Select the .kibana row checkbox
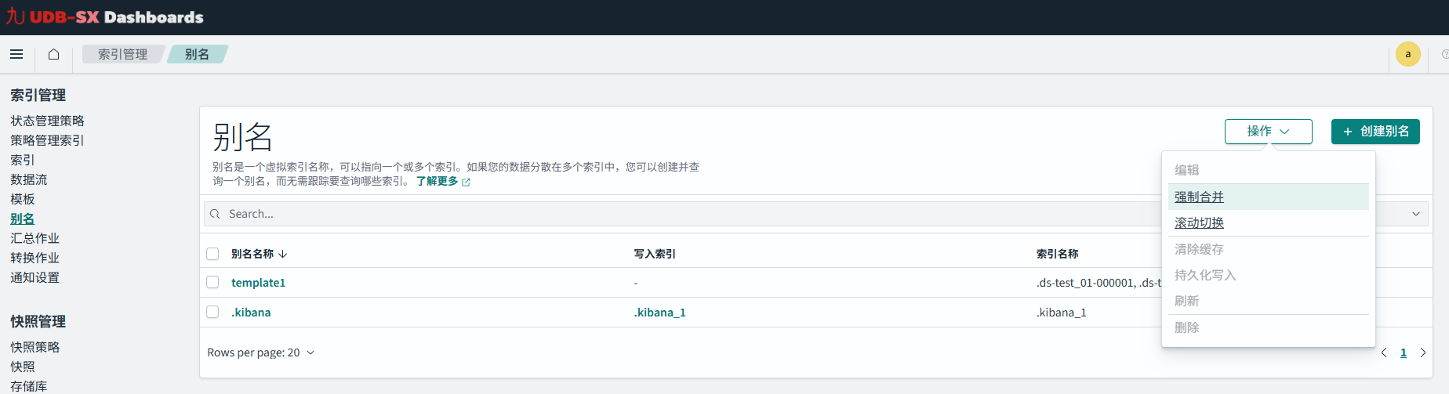Viewport: 1449px width, 394px height. click(212, 312)
